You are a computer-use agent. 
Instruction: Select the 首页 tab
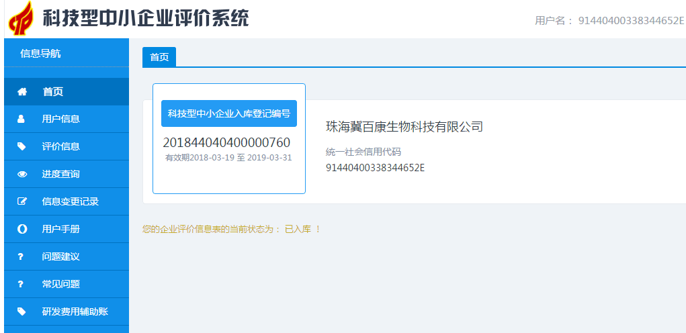click(159, 57)
